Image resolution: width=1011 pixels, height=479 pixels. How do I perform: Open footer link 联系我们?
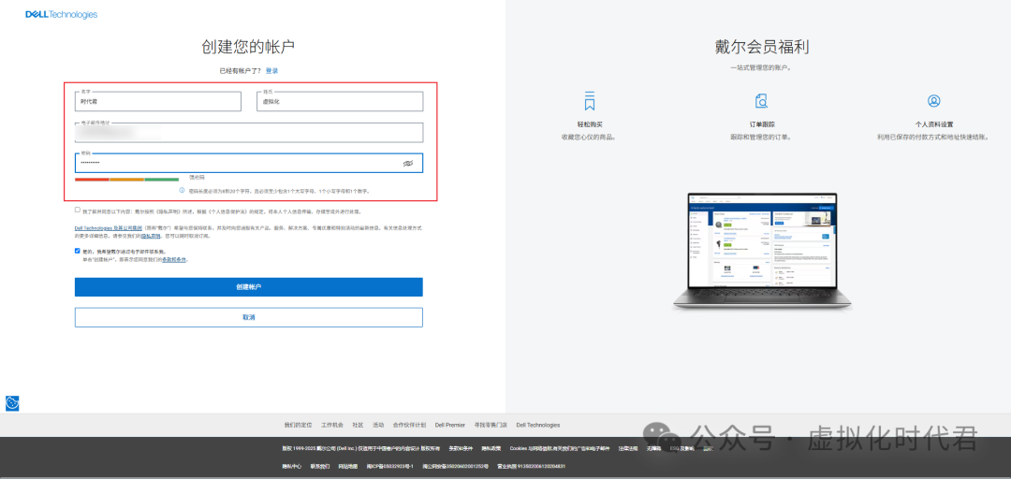coord(320,466)
